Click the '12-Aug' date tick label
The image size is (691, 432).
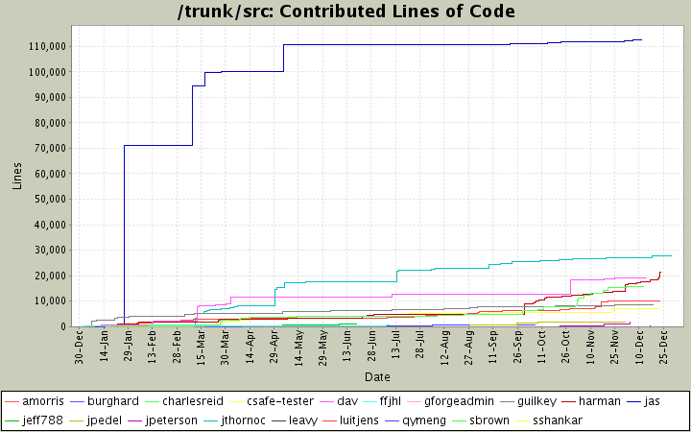[444, 348]
